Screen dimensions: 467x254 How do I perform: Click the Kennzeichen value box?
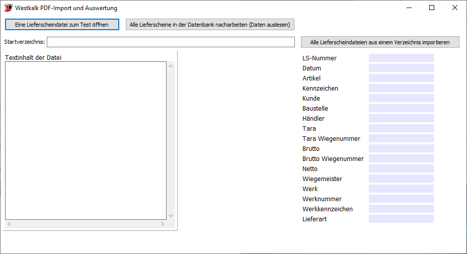401,88
